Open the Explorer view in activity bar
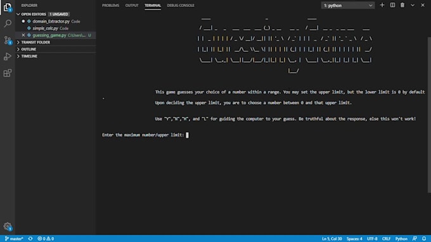The image size is (431, 242). click(8, 7)
